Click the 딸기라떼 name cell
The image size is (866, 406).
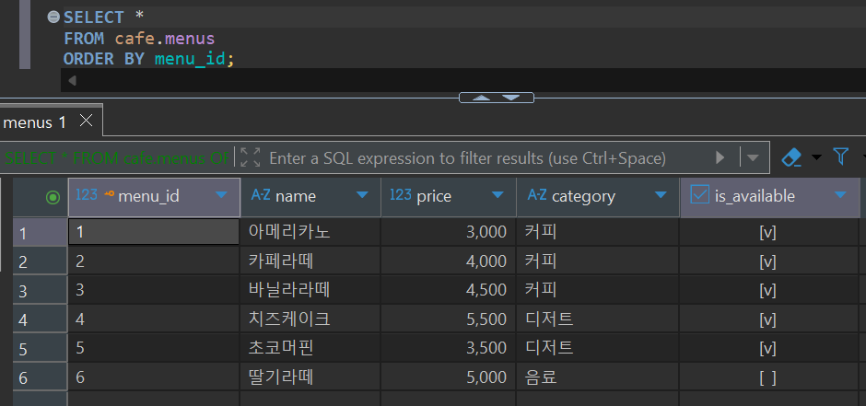[x=310, y=377]
